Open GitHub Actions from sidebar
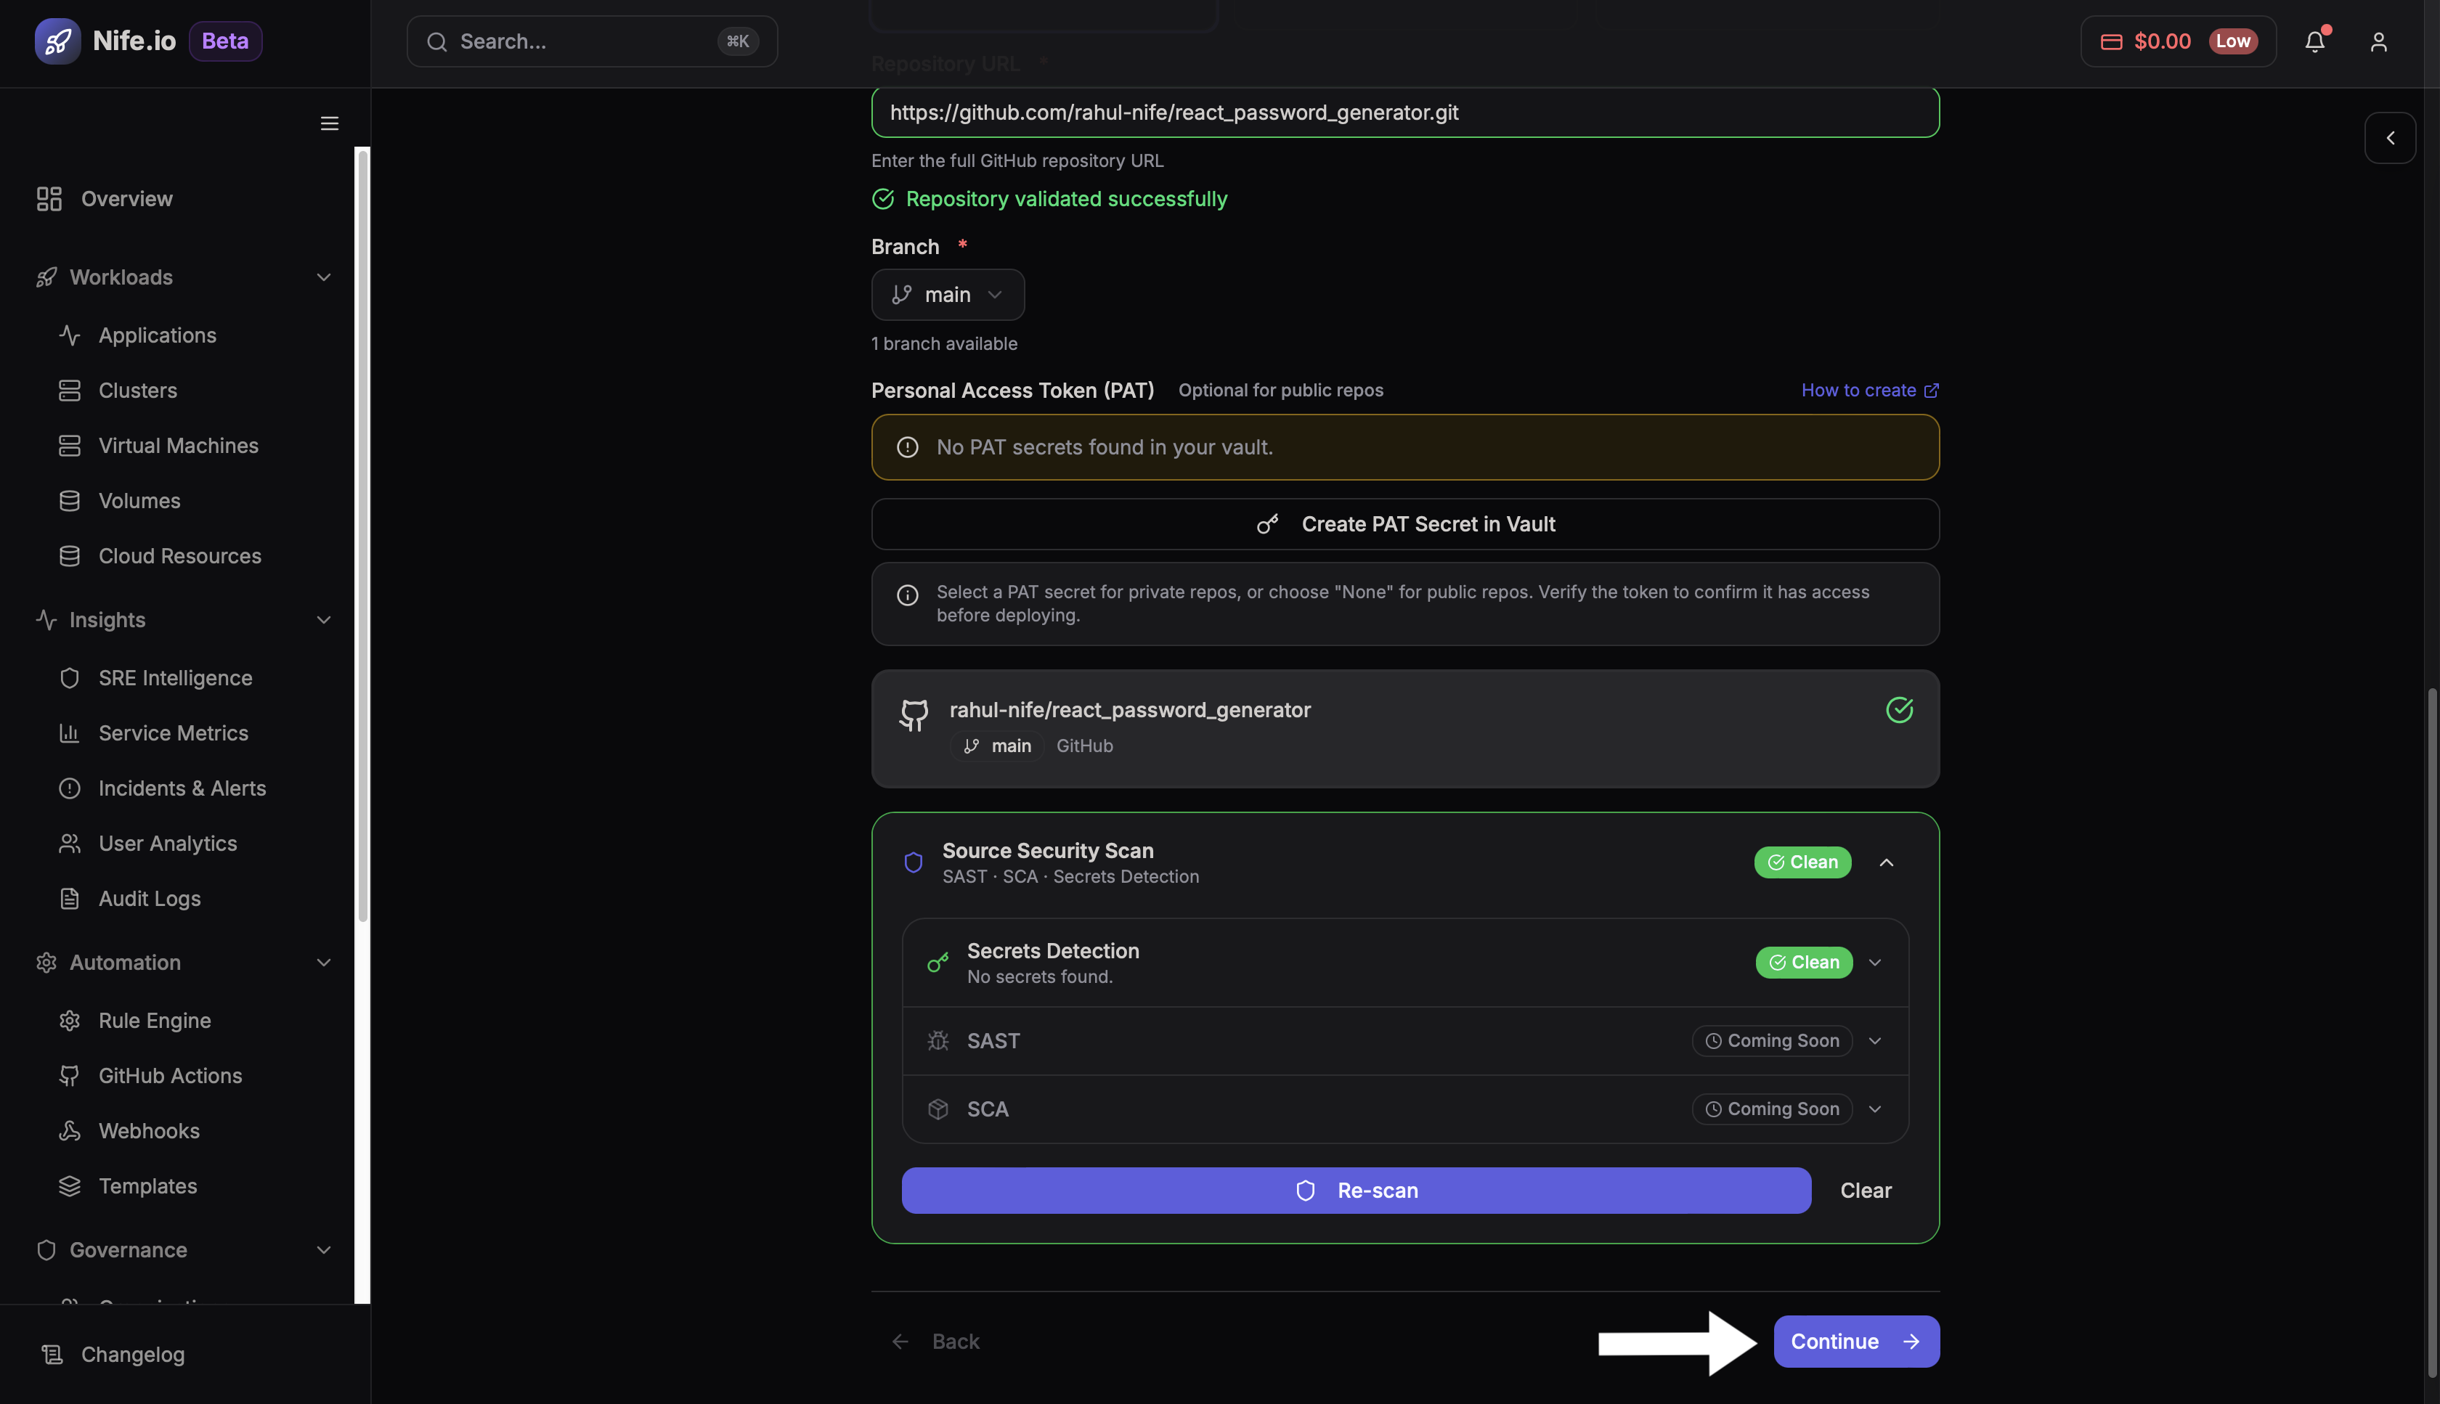This screenshot has height=1404, width=2440. coord(170,1075)
